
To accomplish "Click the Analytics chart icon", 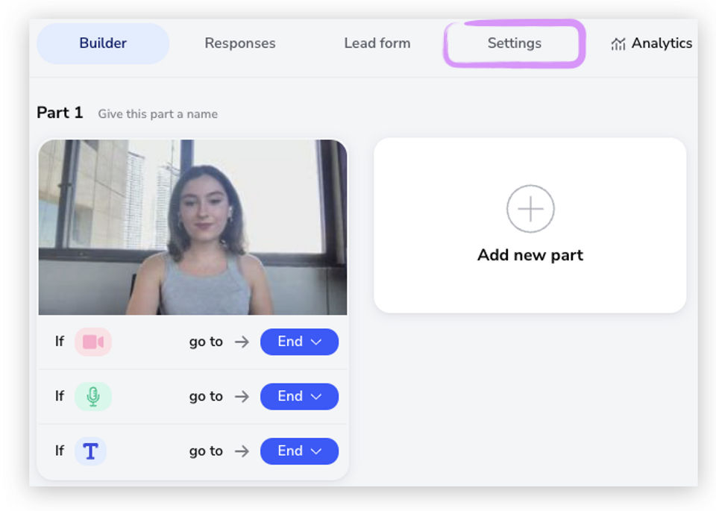I will tap(618, 44).
